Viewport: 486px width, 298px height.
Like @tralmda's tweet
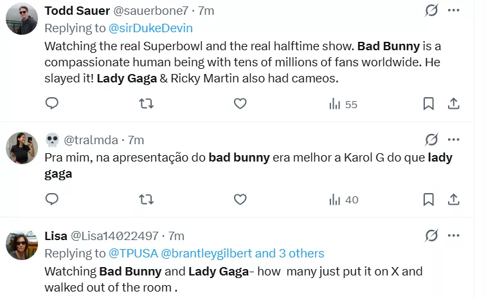(x=240, y=200)
